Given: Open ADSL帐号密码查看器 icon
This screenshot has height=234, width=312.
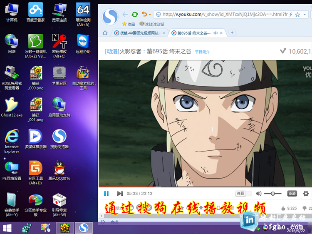Looking at the screenshot, I should coord(12,78).
